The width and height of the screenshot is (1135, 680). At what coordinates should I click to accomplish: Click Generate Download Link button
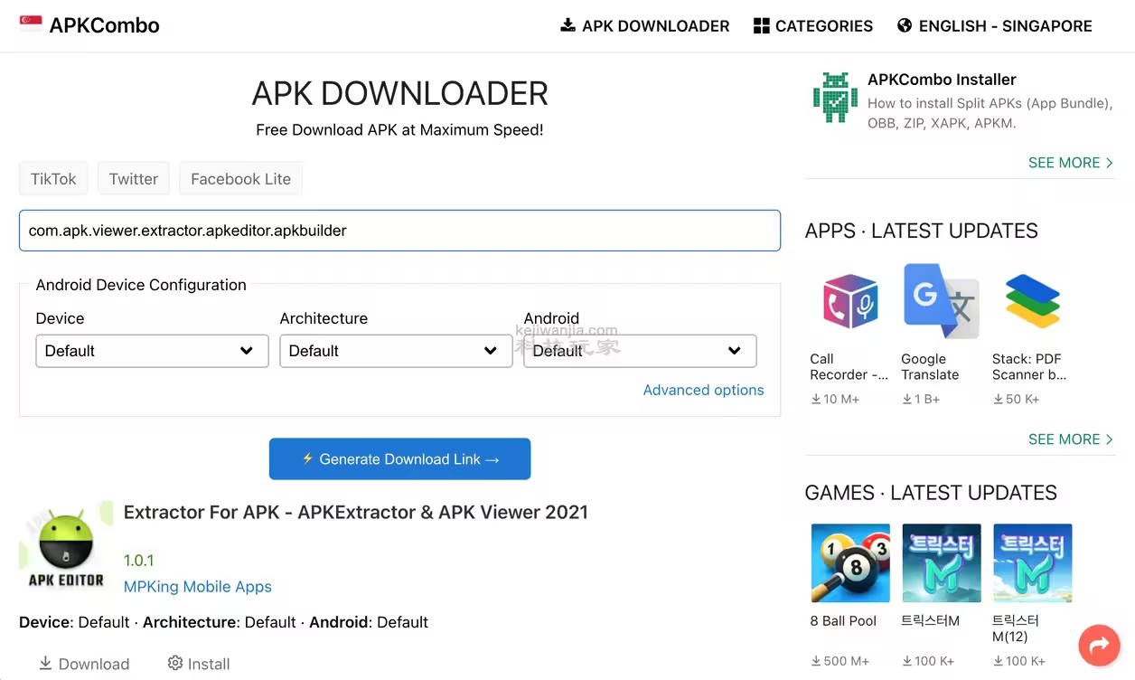399,459
